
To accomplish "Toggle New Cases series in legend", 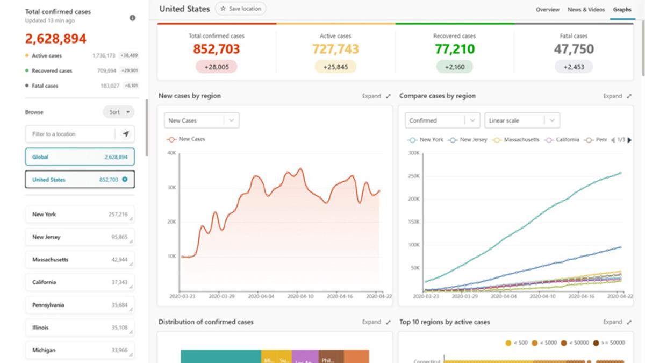I will [x=186, y=139].
